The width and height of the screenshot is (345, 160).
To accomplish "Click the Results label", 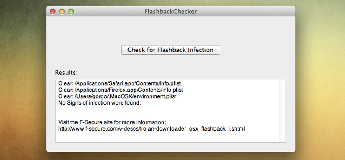I will (x=66, y=73).
